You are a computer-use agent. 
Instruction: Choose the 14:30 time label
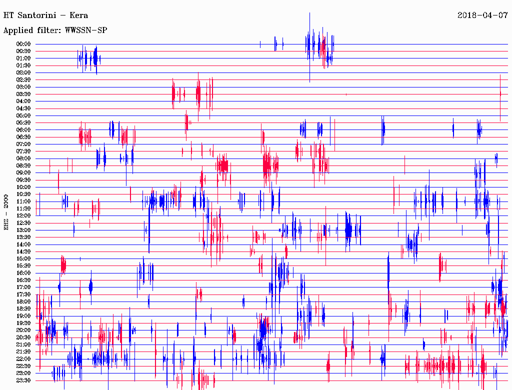pos(23,251)
